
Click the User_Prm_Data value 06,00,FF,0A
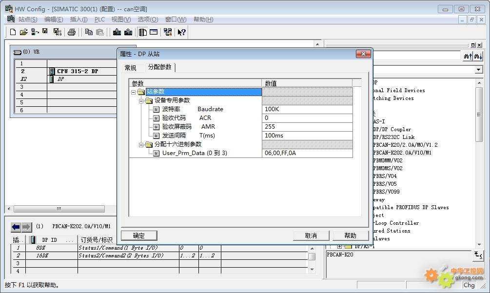(x=307, y=153)
